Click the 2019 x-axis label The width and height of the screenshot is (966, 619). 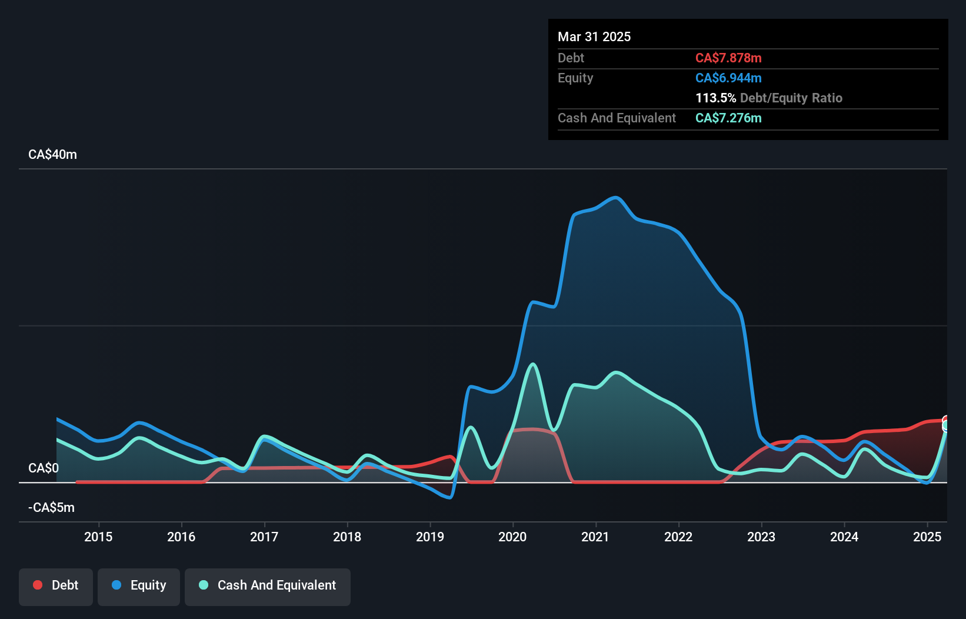pyautogui.click(x=430, y=537)
